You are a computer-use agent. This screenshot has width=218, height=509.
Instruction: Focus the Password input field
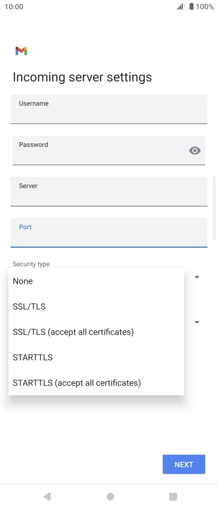[x=109, y=150]
